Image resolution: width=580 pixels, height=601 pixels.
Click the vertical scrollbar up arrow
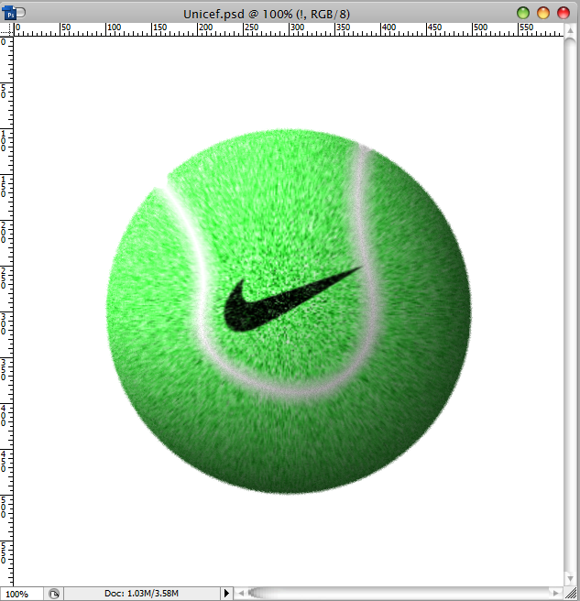click(570, 30)
